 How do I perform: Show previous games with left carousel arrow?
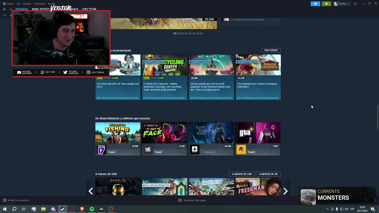(x=91, y=191)
